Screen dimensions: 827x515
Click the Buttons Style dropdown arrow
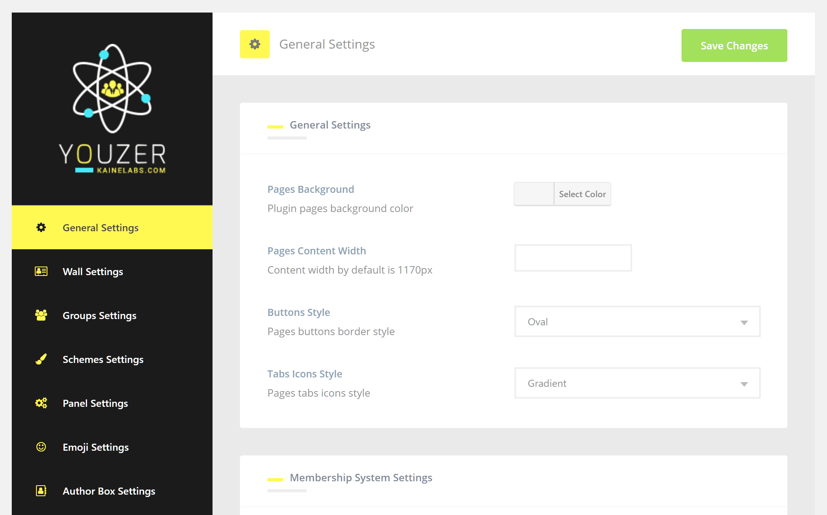pyautogui.click(x=744, y=323)
